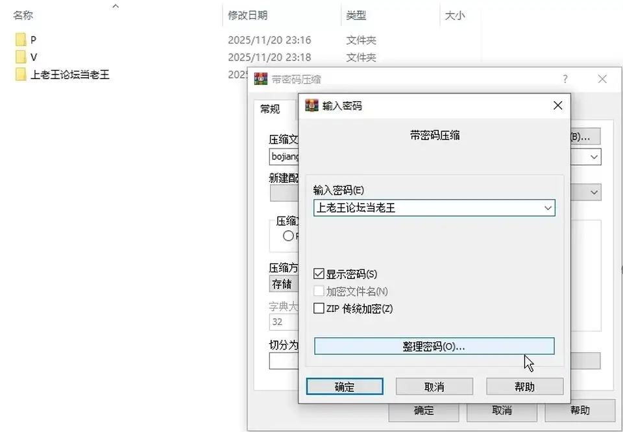The height and width of the screenshot is (432, 623).
Task: Open the 输入密码 dropdown arrow
Action: coord(548,208)
